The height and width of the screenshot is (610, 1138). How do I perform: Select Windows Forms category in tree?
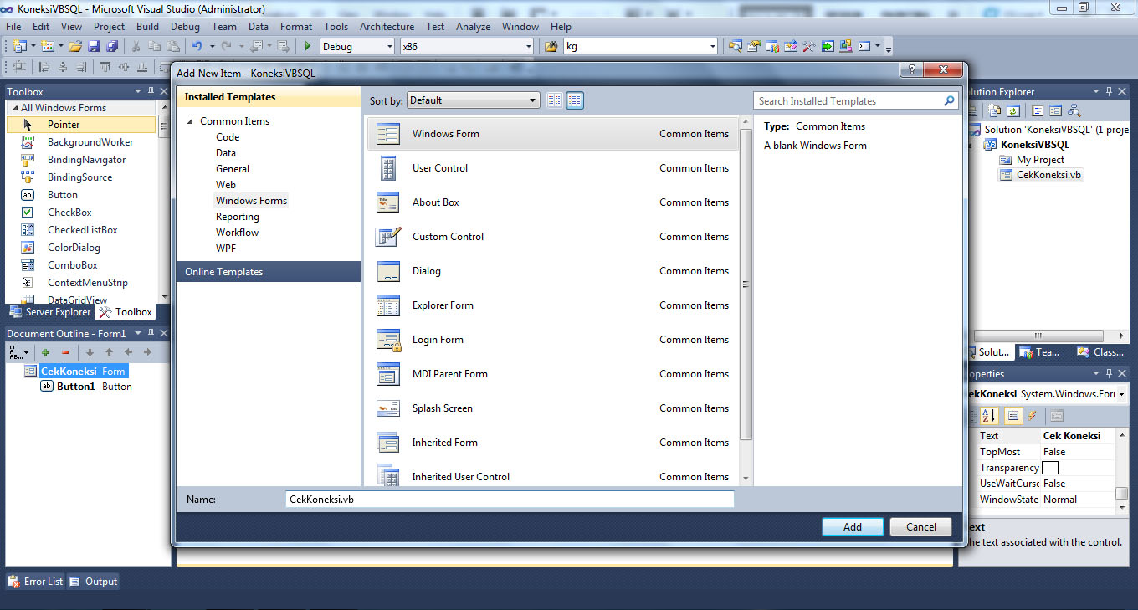click(251, 201)
